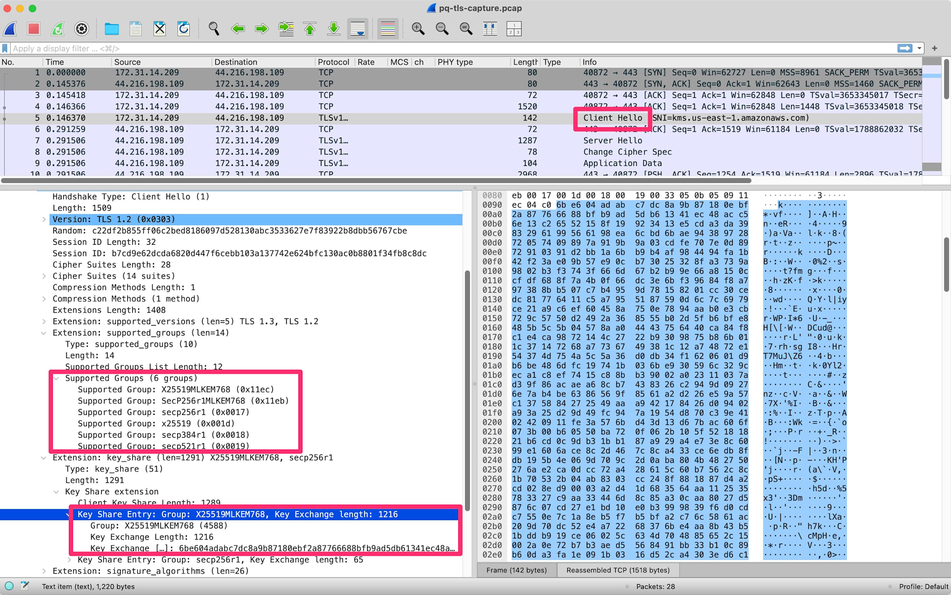Jump to the first packet
951x595 pixels.
tap(310, 29)
